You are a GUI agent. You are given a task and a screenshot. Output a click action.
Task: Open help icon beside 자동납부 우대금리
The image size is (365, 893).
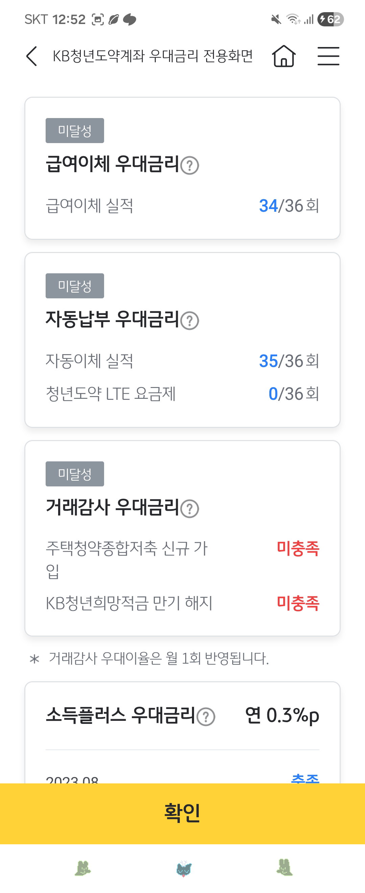pyautogui.click(x=190, y=321)
